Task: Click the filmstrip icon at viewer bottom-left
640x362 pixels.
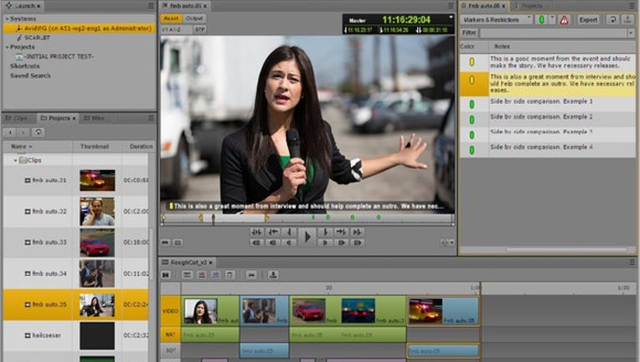Action: [178, 242]
